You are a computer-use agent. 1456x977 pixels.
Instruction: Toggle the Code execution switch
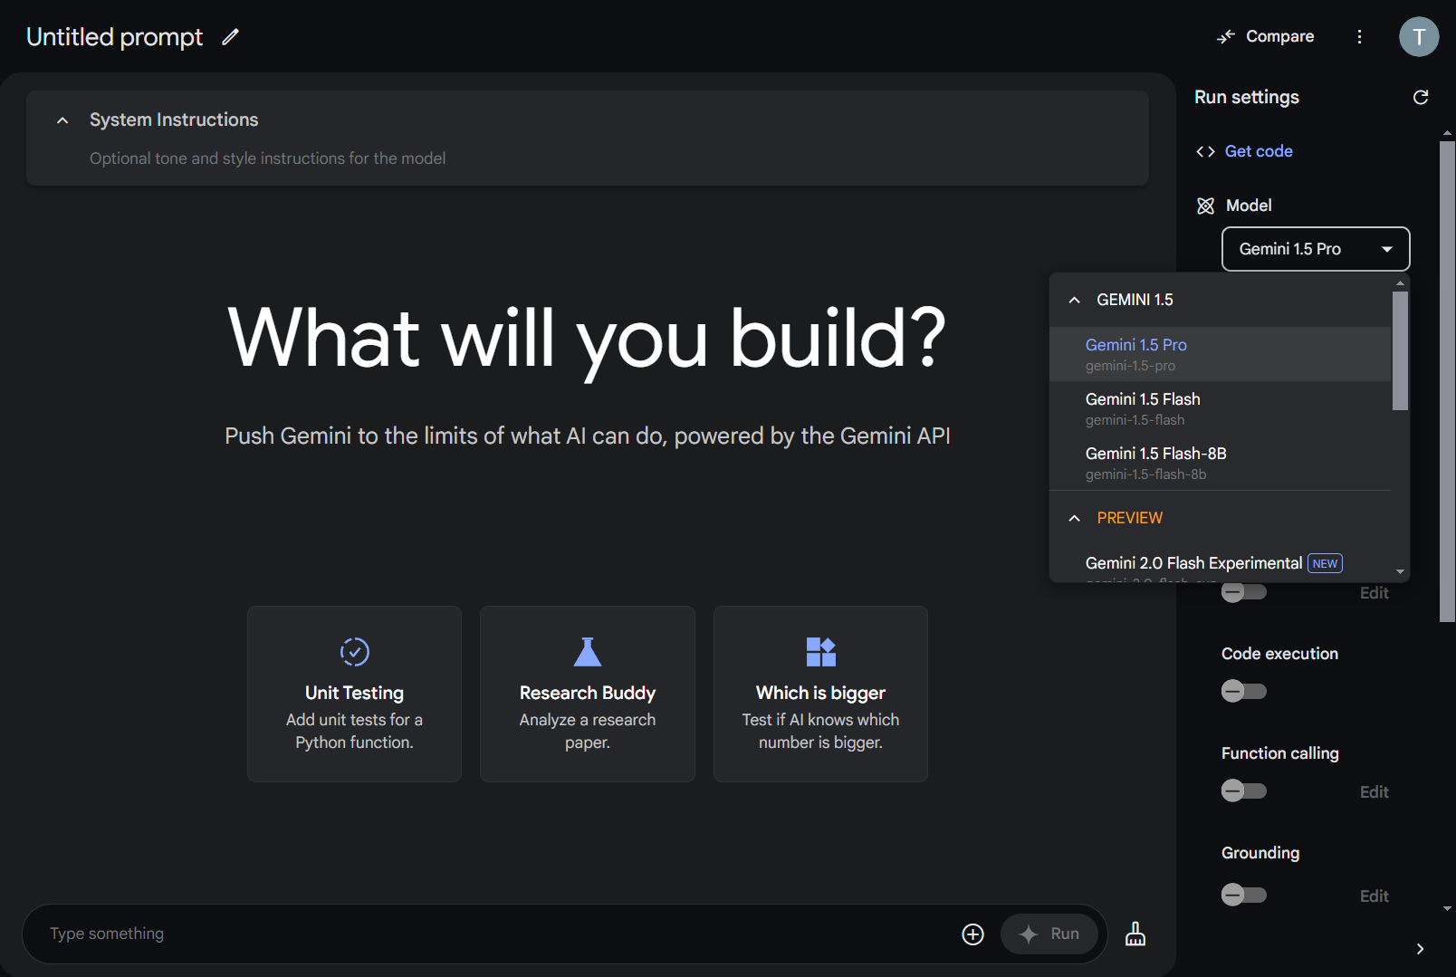[x=1244, y=692]
